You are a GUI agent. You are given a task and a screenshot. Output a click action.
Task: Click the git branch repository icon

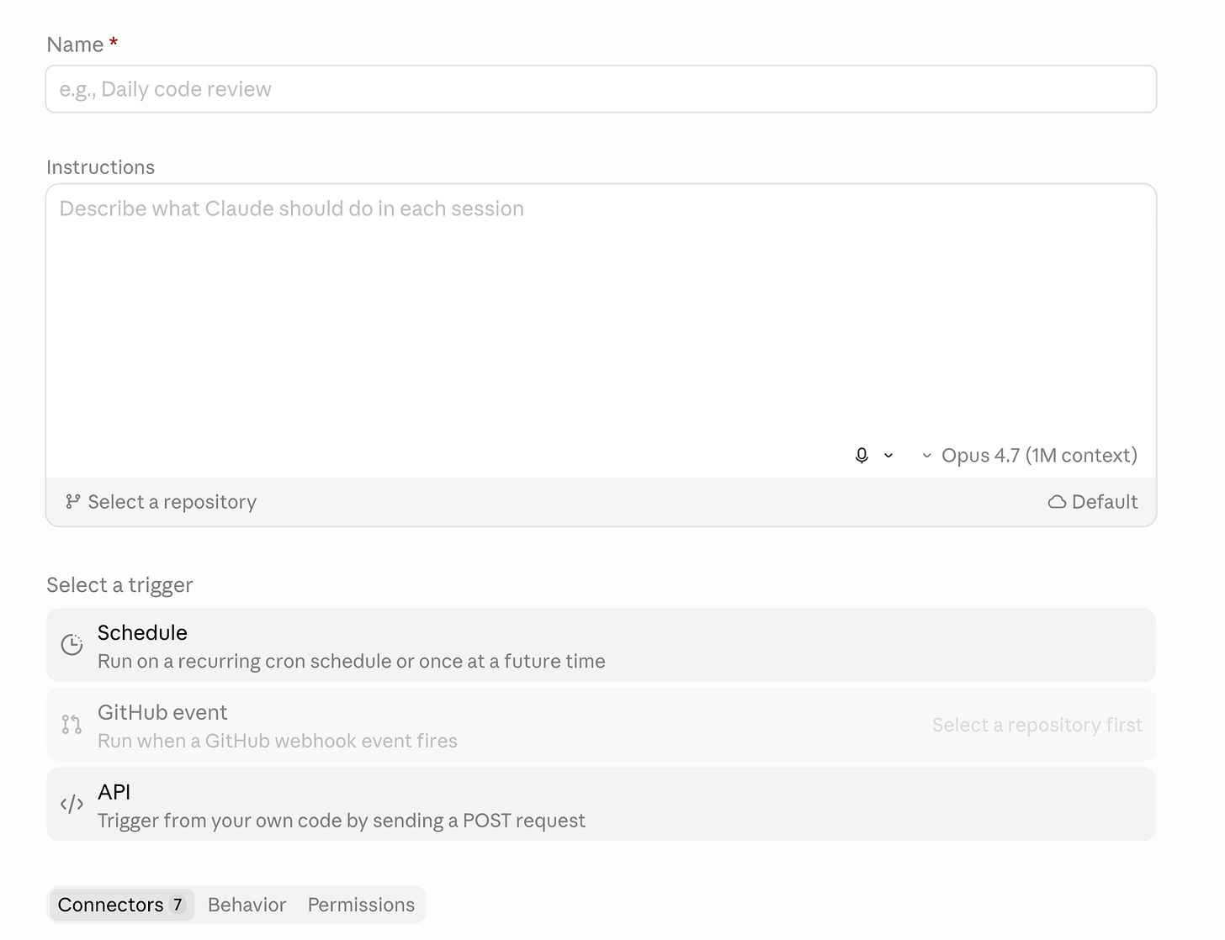point(73,502)
